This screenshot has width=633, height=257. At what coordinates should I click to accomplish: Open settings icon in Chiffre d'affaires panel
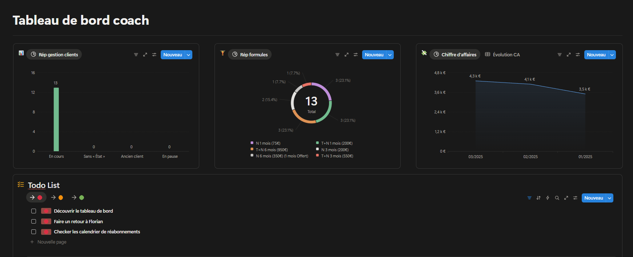(x=578, y=55)
